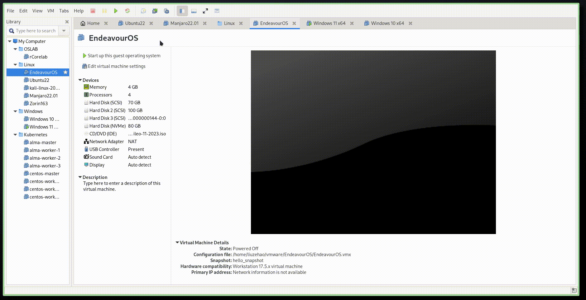Viewport: 586px width, 300px height.
Task: Click the Sound Card icon
Action: tap(86, 157)
